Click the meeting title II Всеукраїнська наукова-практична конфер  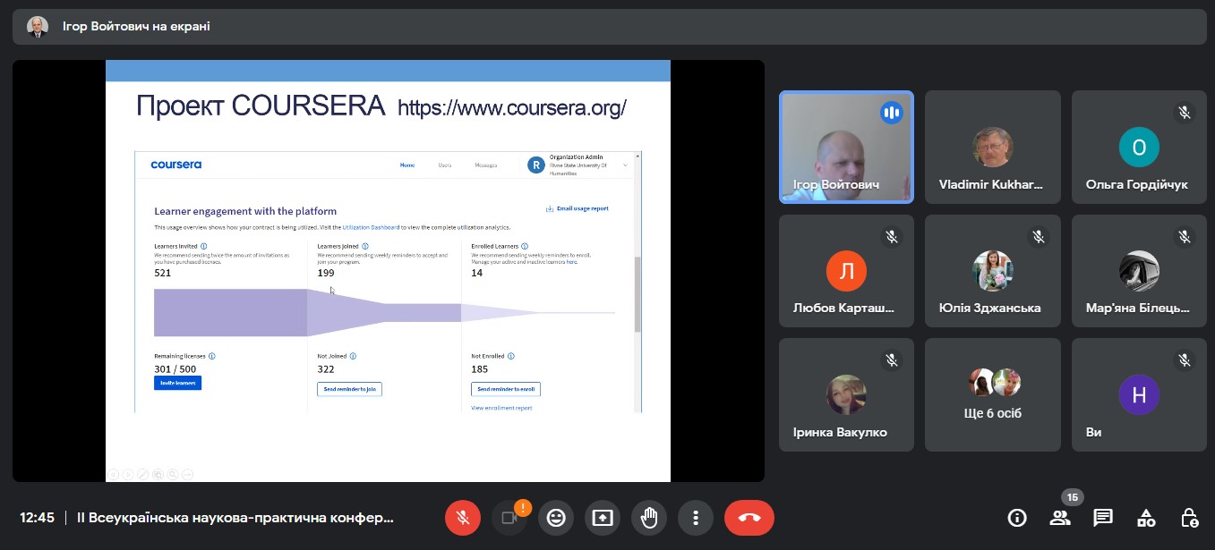[235, 517]
